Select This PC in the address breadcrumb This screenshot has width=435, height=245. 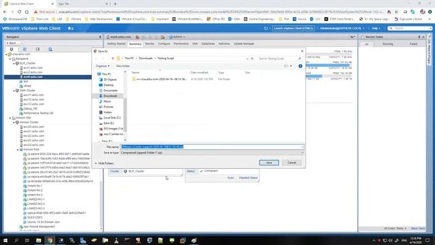pyautogui.click(x=129, y=59)
